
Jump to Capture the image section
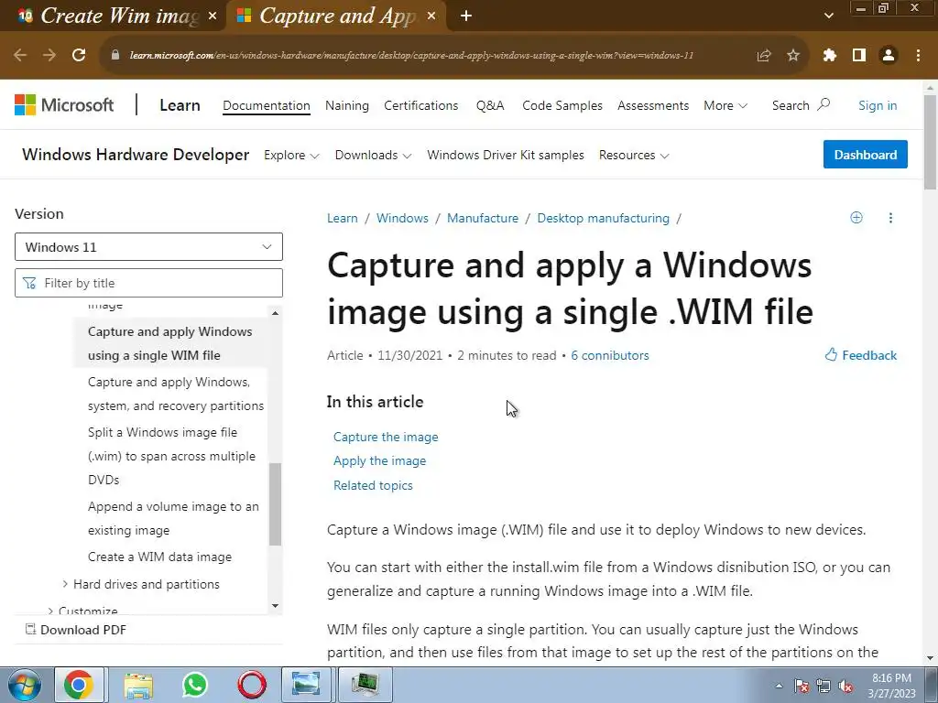(x=386, y=437)
